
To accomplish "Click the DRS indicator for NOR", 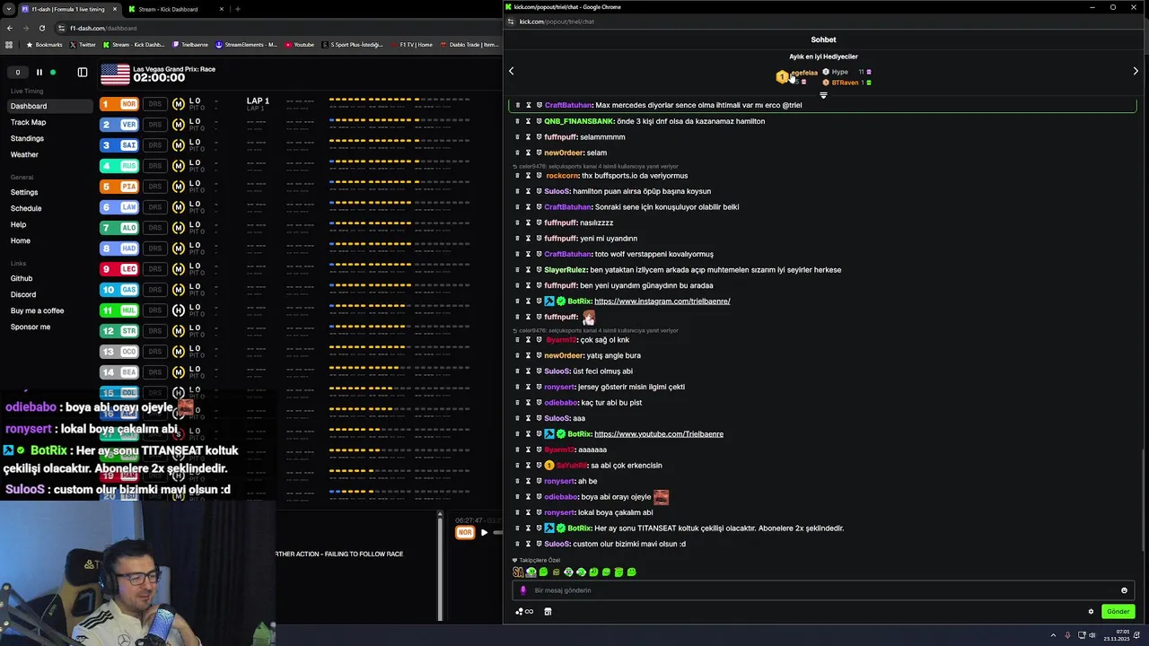I will (155, 104).
